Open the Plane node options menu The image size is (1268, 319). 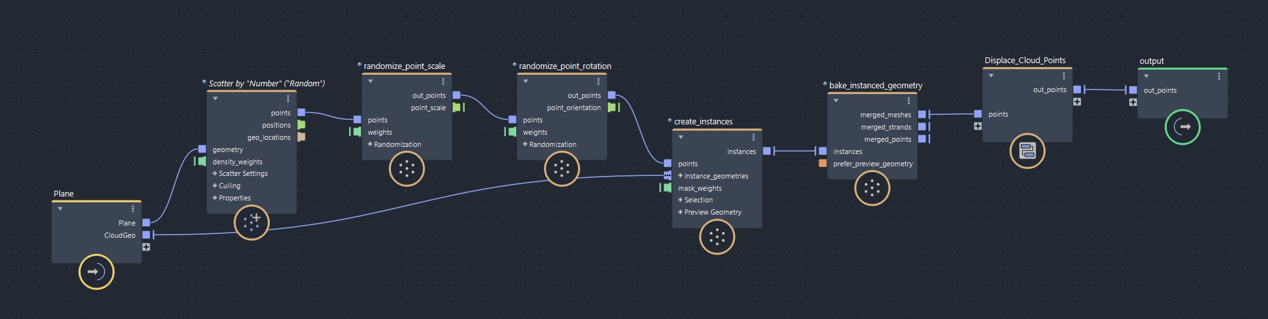[133, 209]
